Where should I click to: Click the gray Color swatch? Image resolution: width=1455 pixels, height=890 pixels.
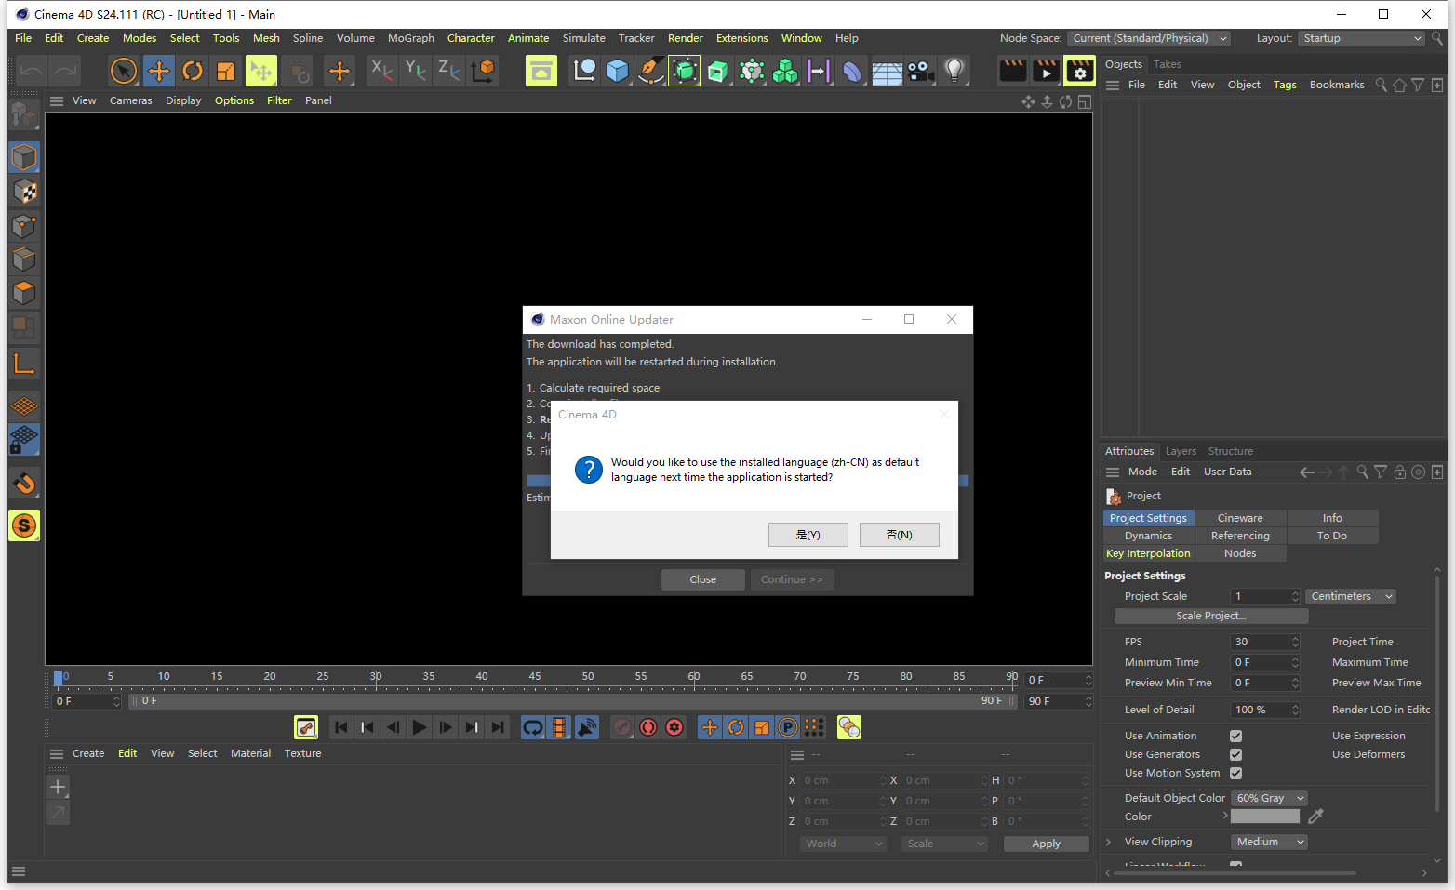coord(1265,817)
